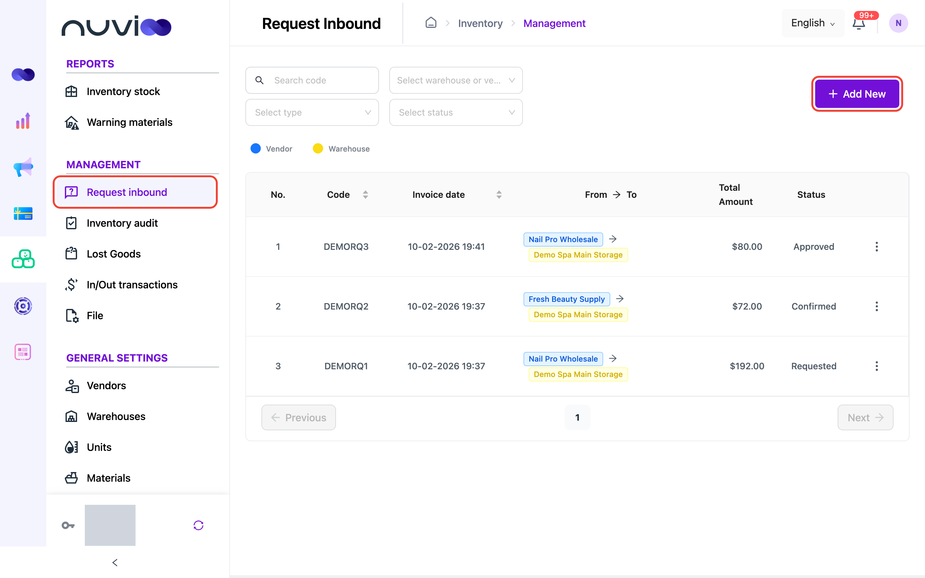Open In/Out transactions in the sidebar
This screenshot has height=578, width=925.
coord(132,285)
